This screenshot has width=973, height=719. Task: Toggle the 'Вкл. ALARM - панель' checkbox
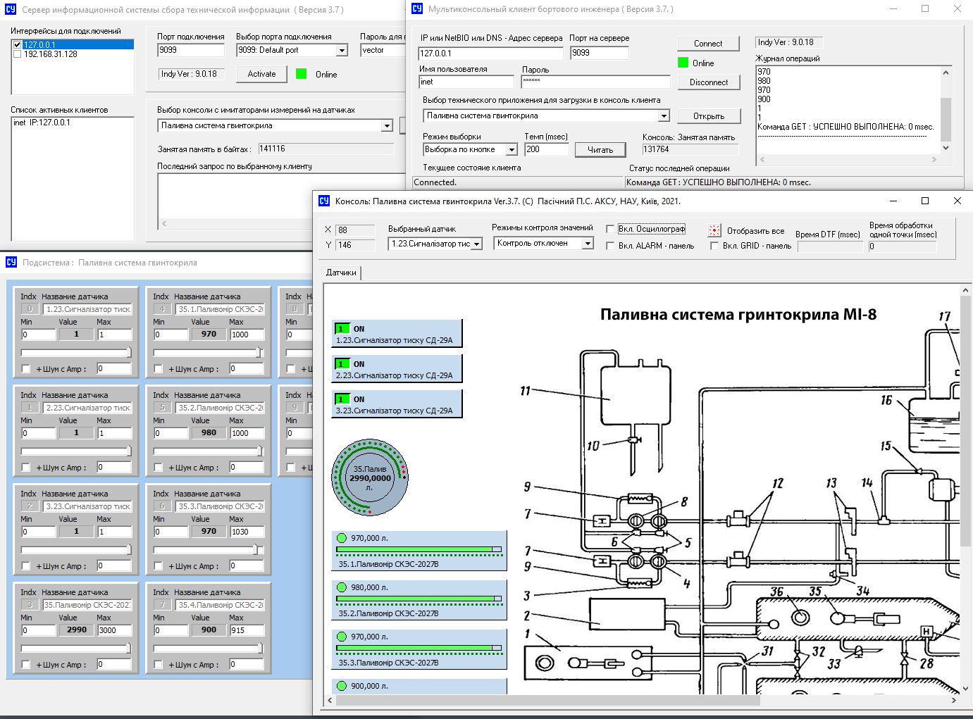(610, 246)
